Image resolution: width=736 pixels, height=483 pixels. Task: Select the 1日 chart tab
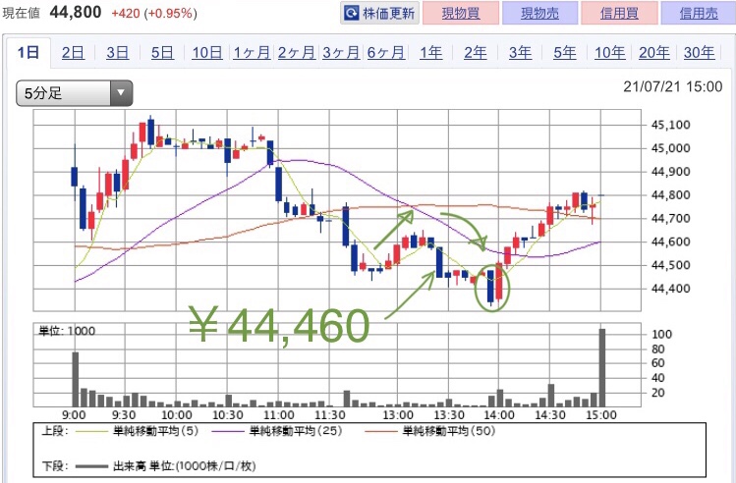click(x=28, y=52)
